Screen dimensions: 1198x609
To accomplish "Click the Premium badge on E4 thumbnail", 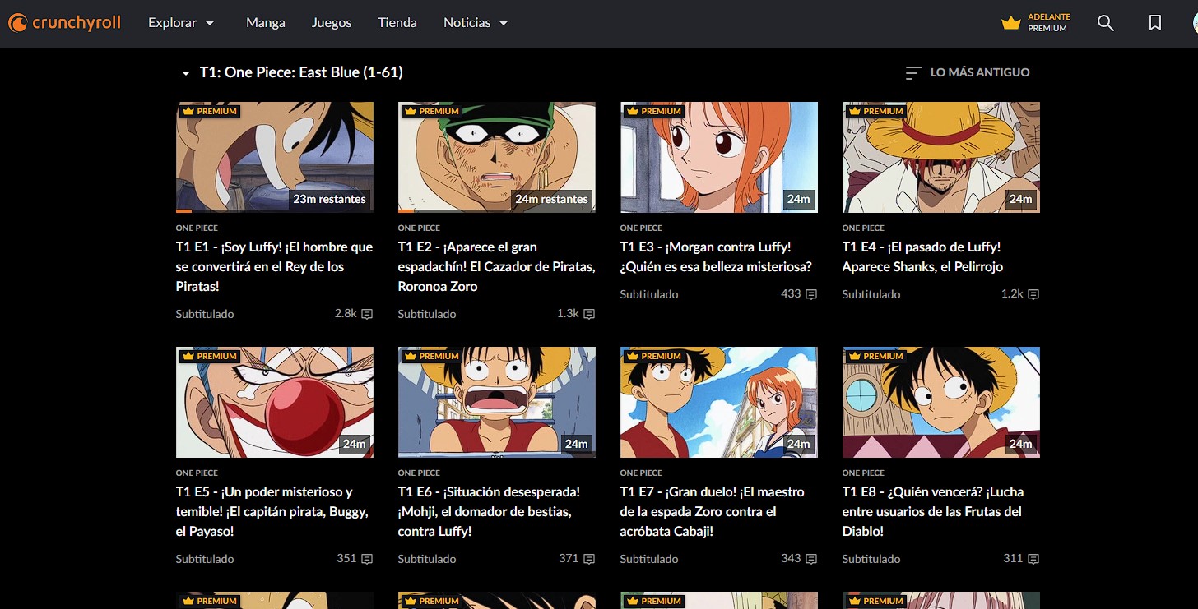I will pos(875,111).
